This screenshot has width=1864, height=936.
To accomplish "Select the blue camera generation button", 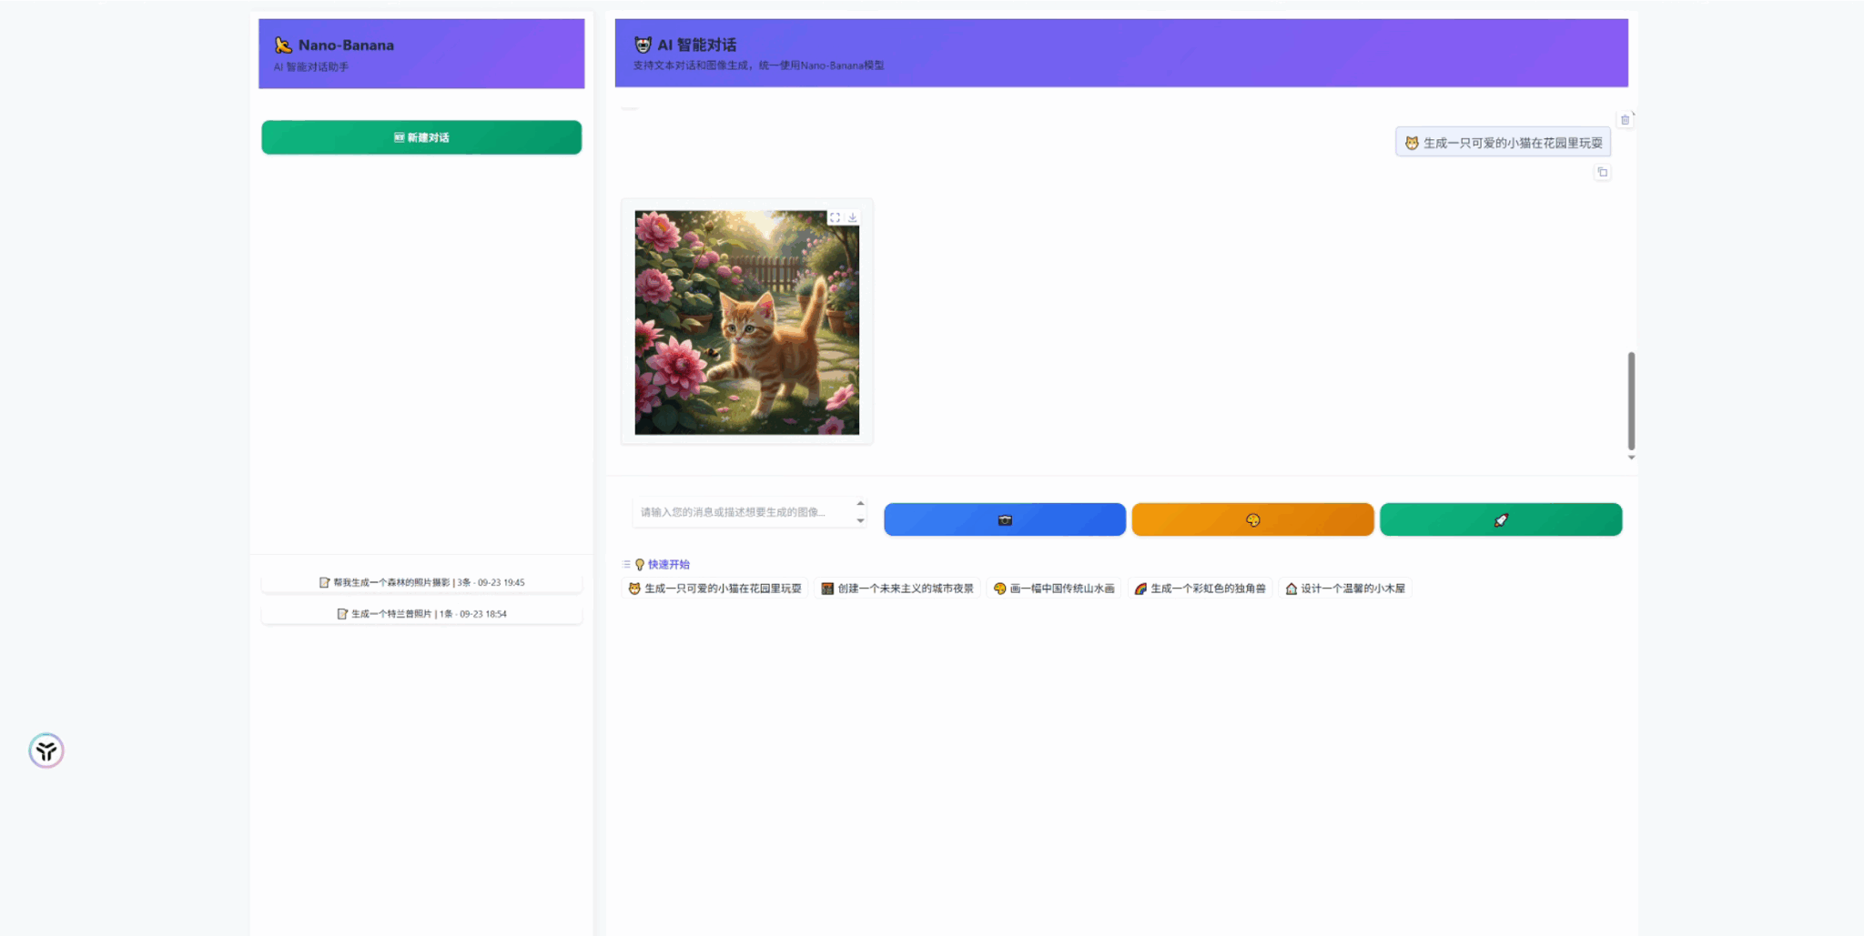I will coord(1004,519).
